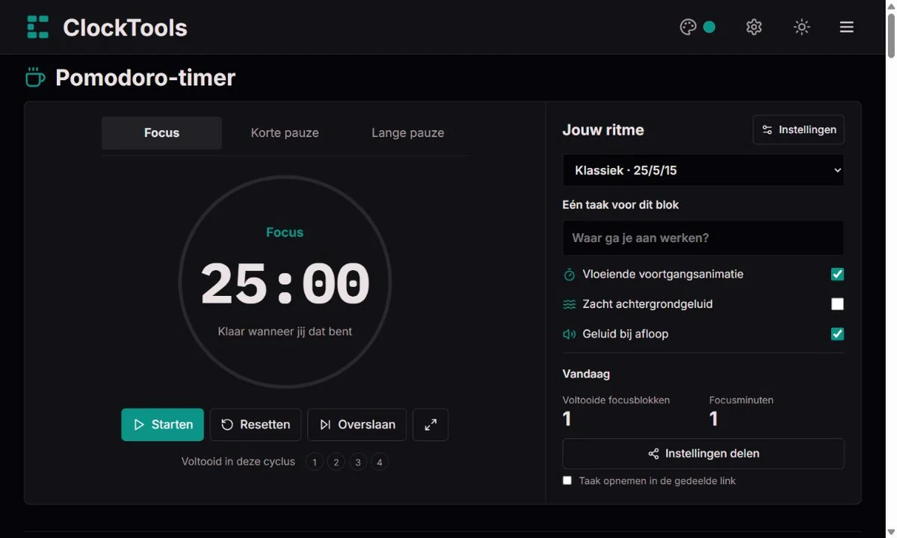Image resolution: width=897 pixels, height=538 pixels.
Task: Click the waves icon next to Zacht achtergrondgeluid
Action: (x=570, y=304)
